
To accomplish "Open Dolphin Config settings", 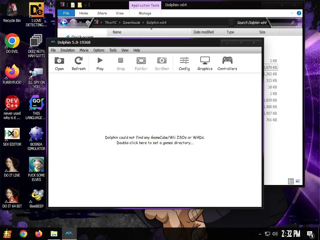I will click(184, 64).
